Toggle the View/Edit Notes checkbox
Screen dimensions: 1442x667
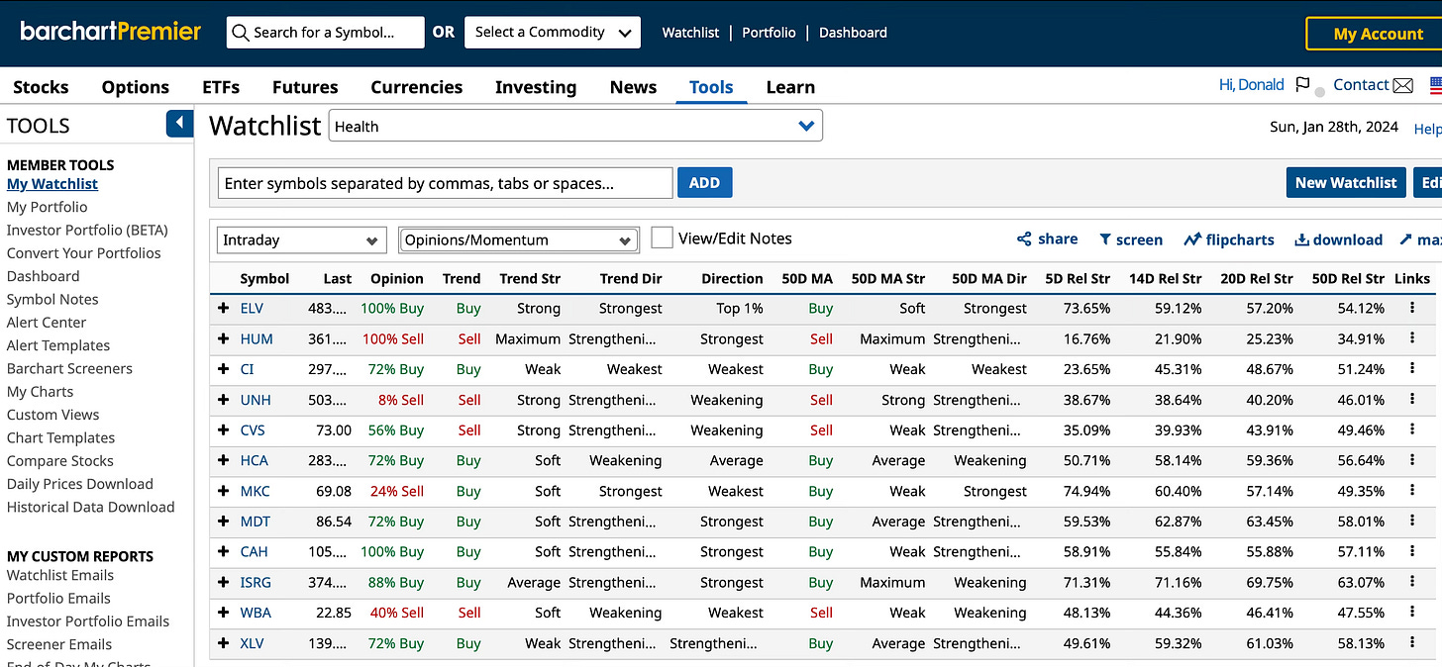click(662, 238)
